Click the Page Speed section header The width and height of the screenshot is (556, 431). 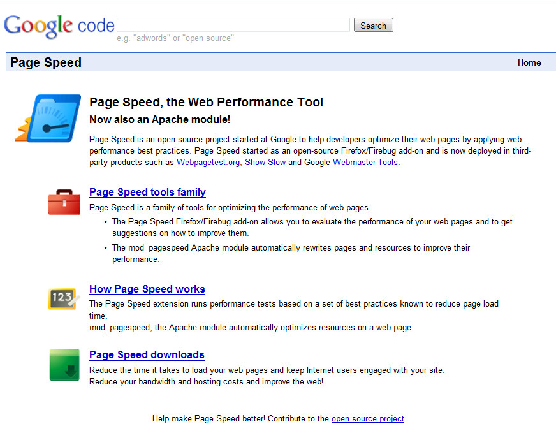pos(45,62)
